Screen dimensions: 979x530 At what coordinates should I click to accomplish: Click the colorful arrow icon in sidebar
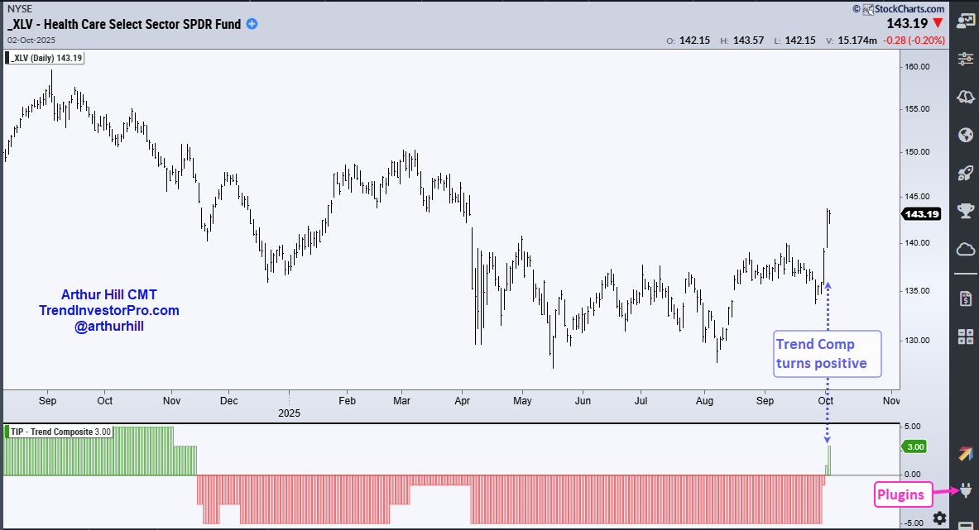(965, 454)
